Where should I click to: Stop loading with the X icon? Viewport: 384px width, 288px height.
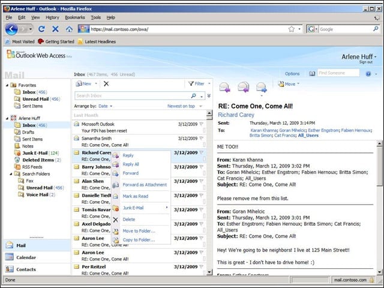55,29
